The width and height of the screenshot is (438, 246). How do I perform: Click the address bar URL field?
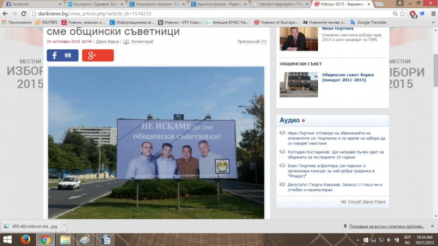pos(212,13)
